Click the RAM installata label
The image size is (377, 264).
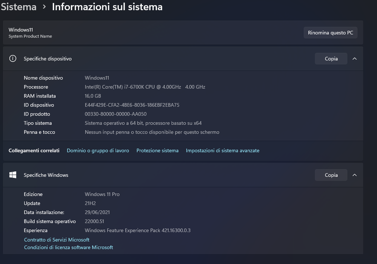pyautogui.click(x=40, y=96)
